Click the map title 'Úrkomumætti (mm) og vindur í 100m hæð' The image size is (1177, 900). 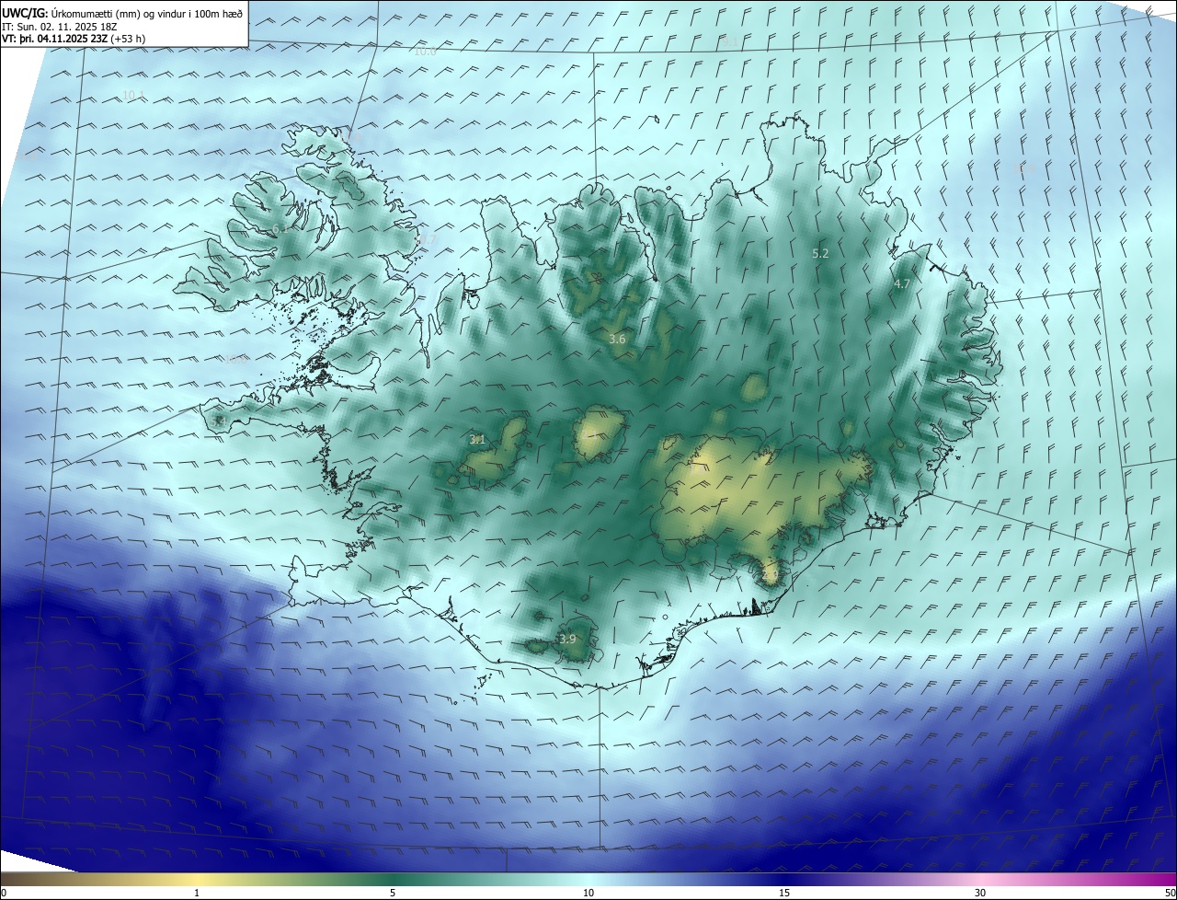pos(147,13)
